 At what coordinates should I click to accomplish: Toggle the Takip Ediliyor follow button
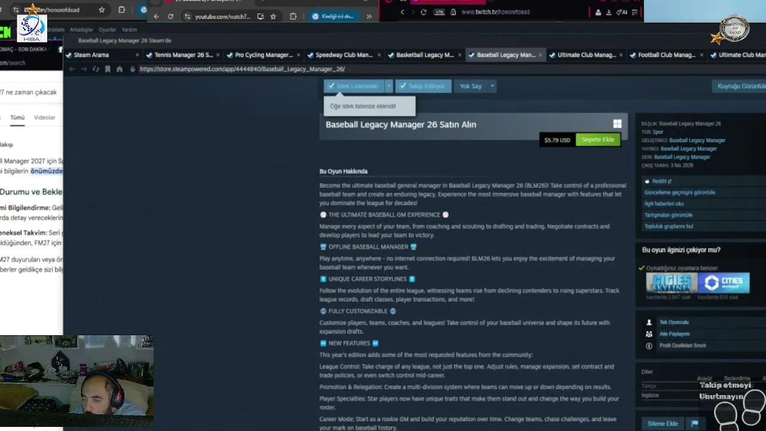[x=422, y=86]
